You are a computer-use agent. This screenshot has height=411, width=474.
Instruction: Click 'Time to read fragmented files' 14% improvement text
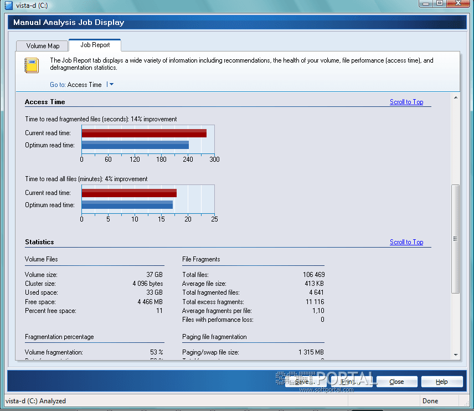coord(101,119)
